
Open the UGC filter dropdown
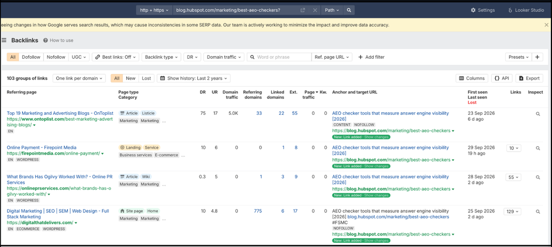[x=79, y=57]
